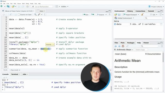This screenshot has width=165, height=93.
Task: Open the Project (None) dropdown
Action: [x=156, y=6]
